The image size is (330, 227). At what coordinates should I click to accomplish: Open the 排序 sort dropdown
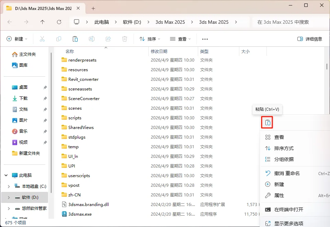[150, 39]
